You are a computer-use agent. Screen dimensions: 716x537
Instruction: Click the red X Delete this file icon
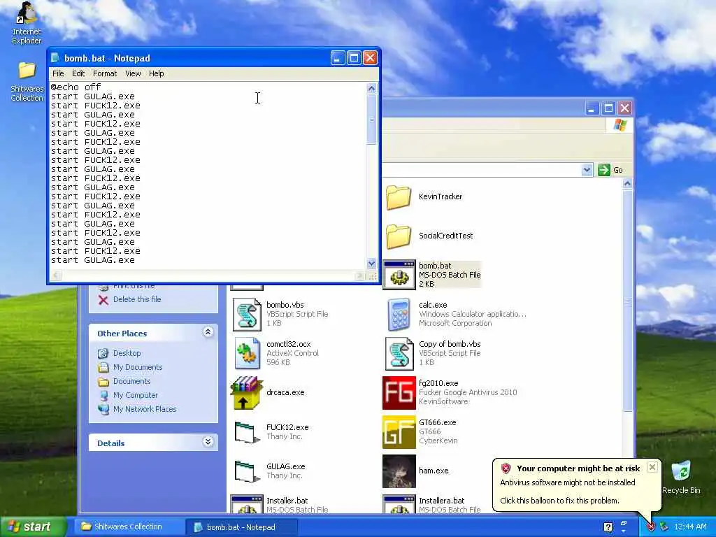(x=103, y=299)
